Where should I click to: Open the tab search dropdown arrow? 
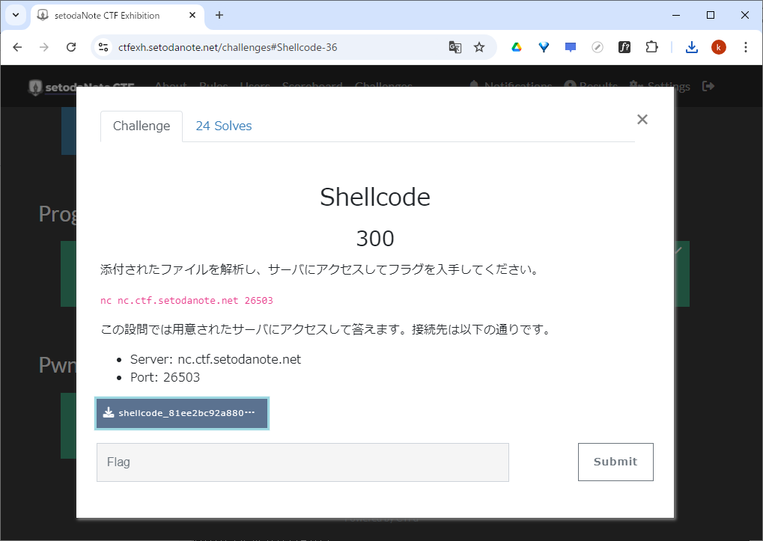coord(16,15)
